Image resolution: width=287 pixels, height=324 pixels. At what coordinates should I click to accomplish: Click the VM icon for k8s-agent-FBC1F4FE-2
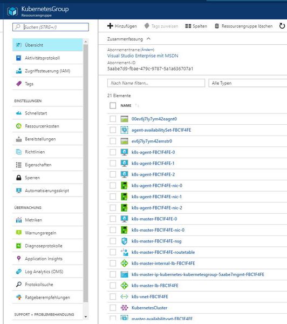point(124,174)
